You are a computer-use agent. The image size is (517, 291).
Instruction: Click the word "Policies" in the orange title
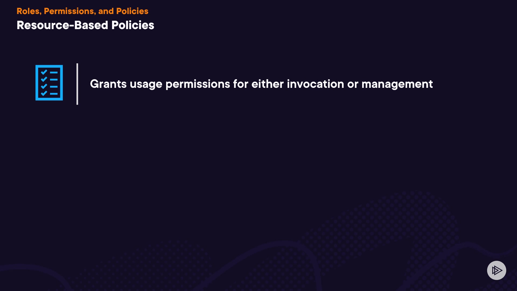click(132, 11)
